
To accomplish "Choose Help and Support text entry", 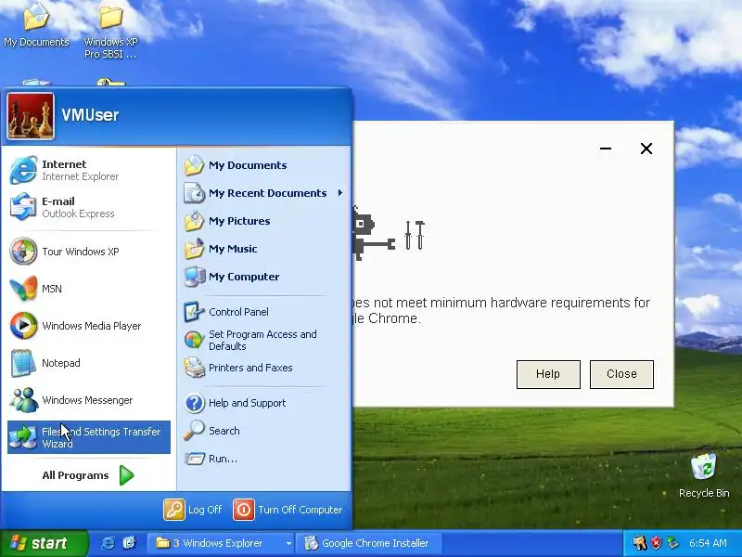I will [x=247, y=403].
